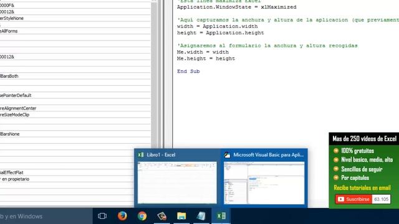Image resolution: width=399 pixels, height=224 pixels.
Task: Click the Application.WindowState code line
Action: point(237,7)
